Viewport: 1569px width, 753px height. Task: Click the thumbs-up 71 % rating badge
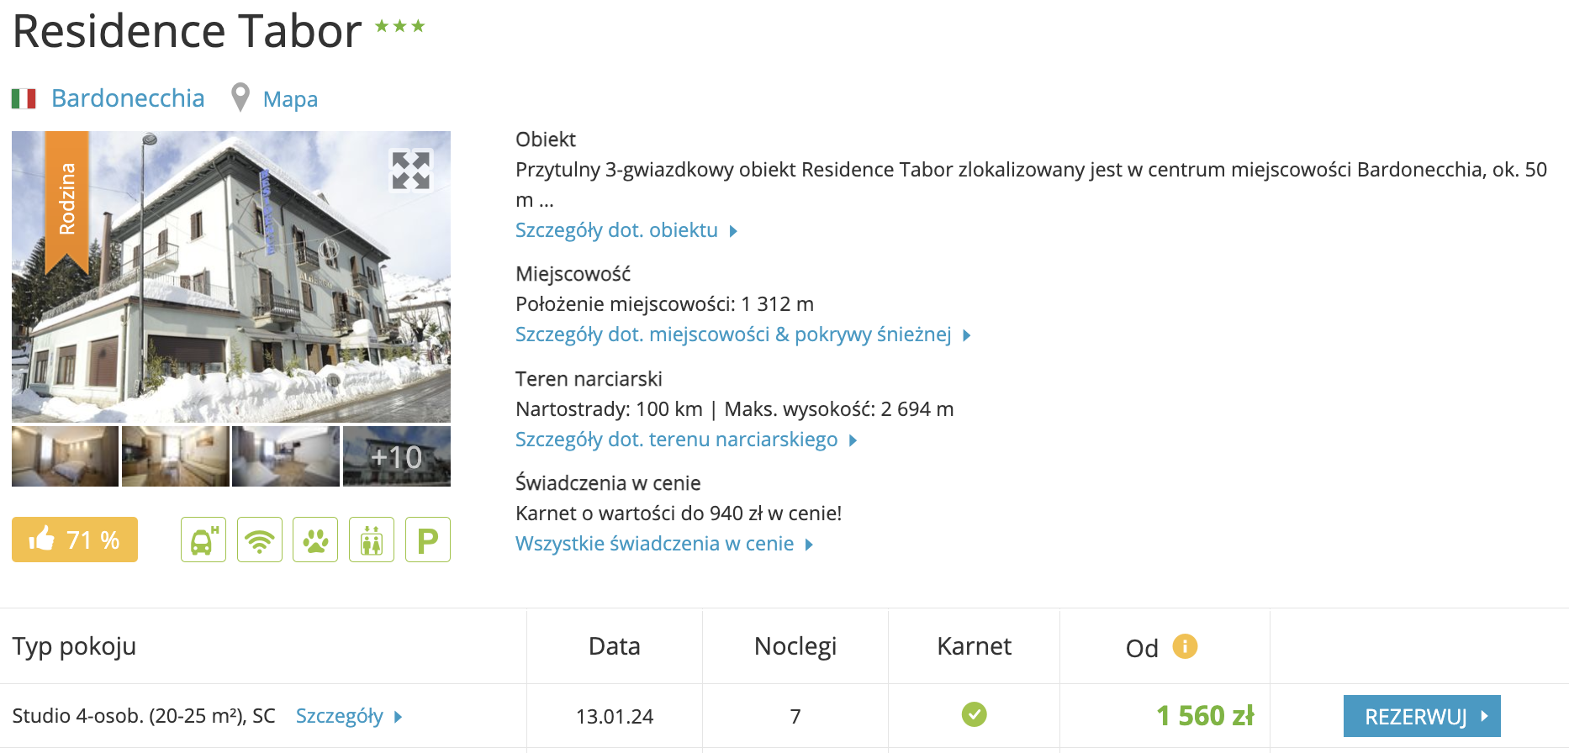click(x=75, y=540)
